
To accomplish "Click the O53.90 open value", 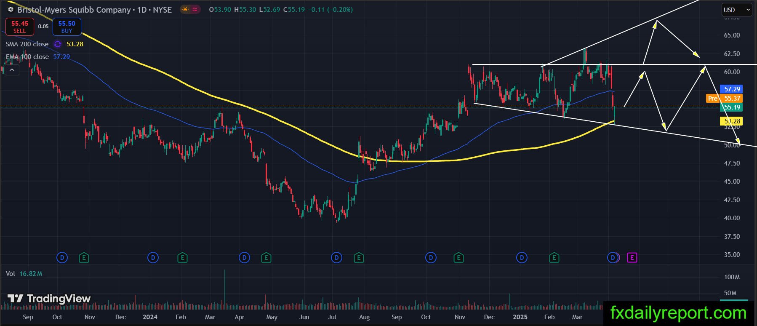I will [220, 10].
